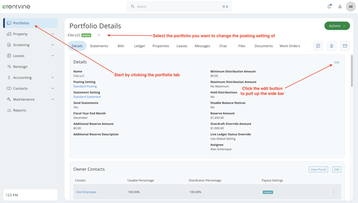
Task: Click the Use Global Setting value
Action: tap(223, 139)
